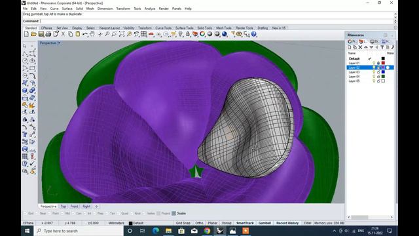Open the Perspective viewport title dropdown arrow
Viewport: 419px width, 236px height.
59,43
